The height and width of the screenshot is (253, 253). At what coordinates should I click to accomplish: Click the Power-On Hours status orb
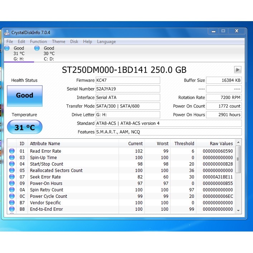[x=12, y=183]
